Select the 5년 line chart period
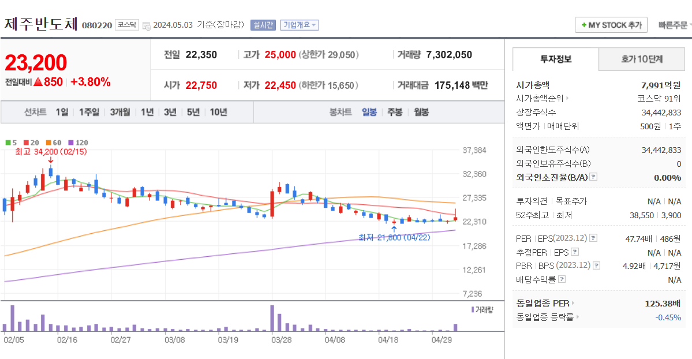Screen dimensions: 692x359 tap(193, 112)
